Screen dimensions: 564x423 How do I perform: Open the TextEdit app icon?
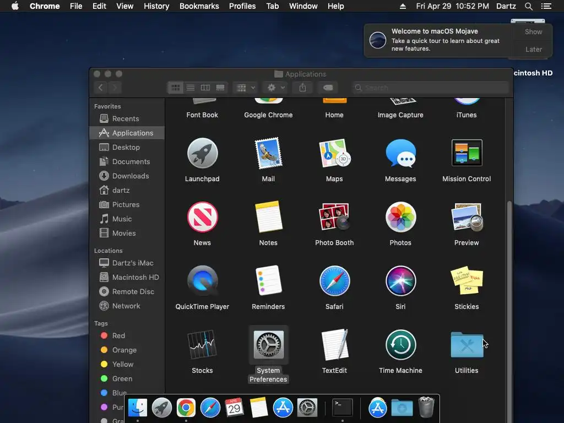pyautogui.click(x=334, y=345)
